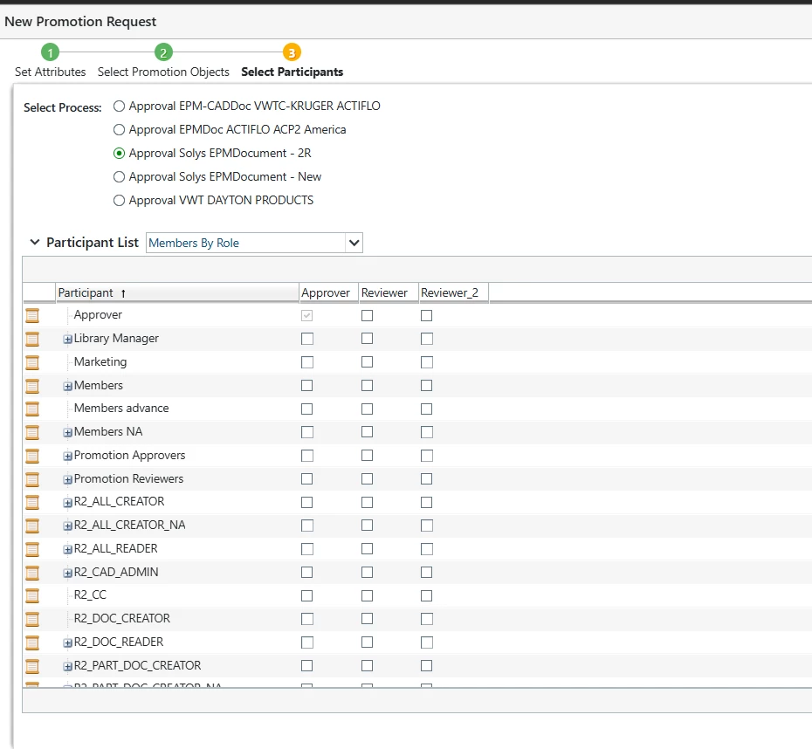Expand the Members NA tree node
Image resolution: width=812 pixels, height=749 pixels.
click(68, 433)
